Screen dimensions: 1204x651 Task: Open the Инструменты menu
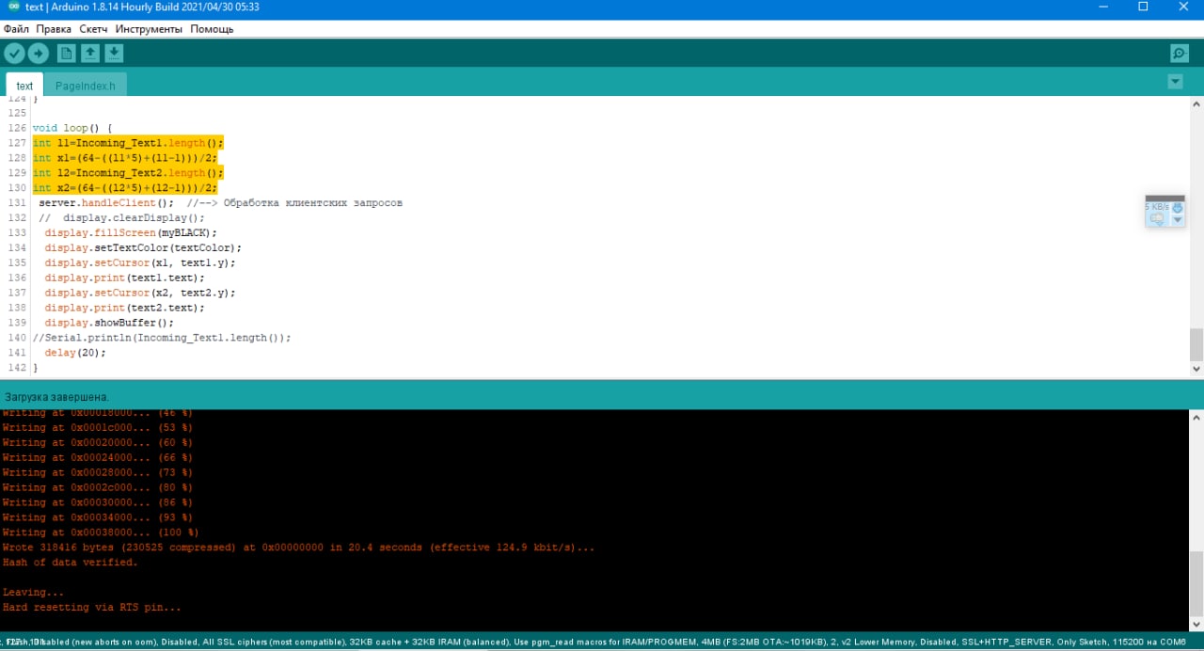[x=149, y=29]
